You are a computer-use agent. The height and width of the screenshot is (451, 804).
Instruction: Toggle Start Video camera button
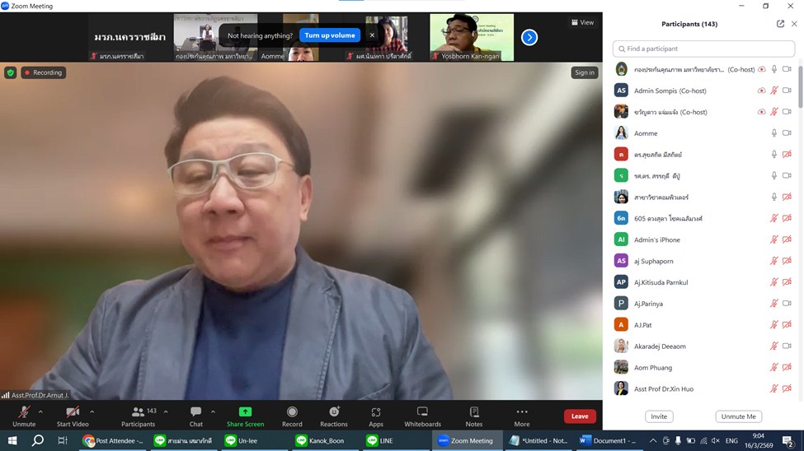click(73, 412)
